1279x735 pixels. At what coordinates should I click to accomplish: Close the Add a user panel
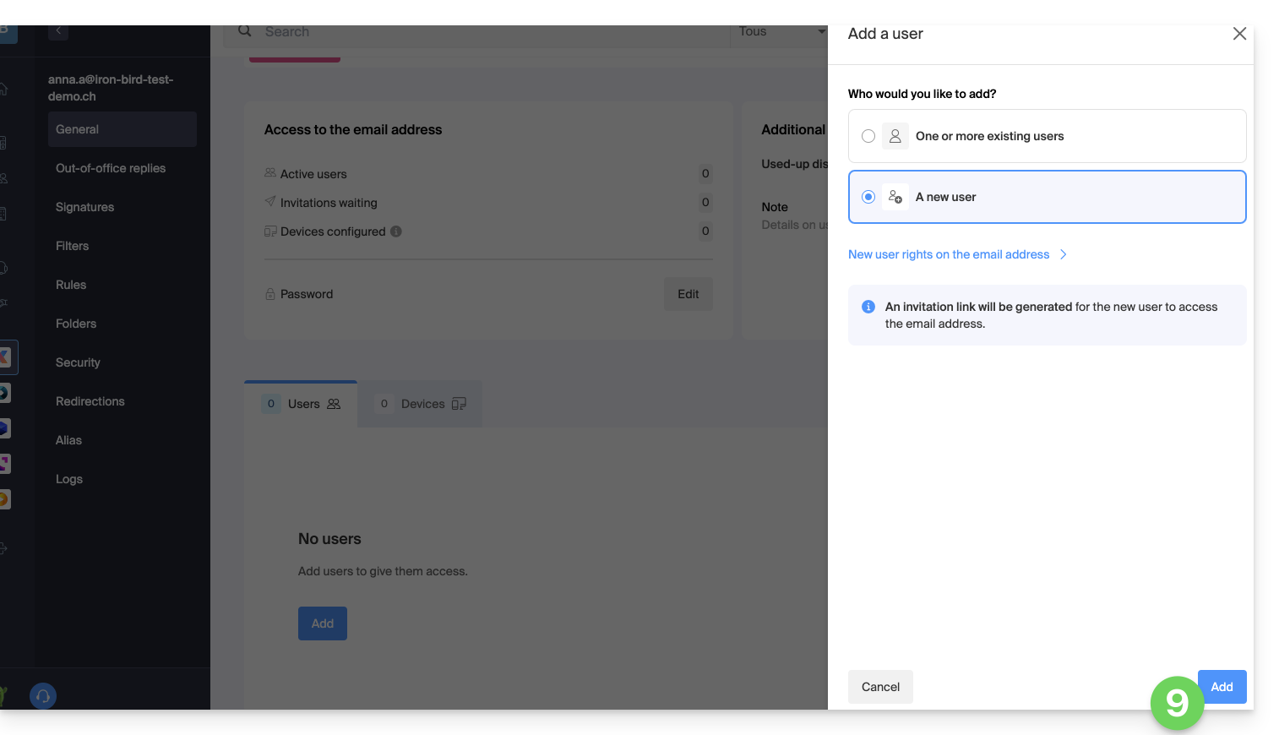tap(1239, 34)
